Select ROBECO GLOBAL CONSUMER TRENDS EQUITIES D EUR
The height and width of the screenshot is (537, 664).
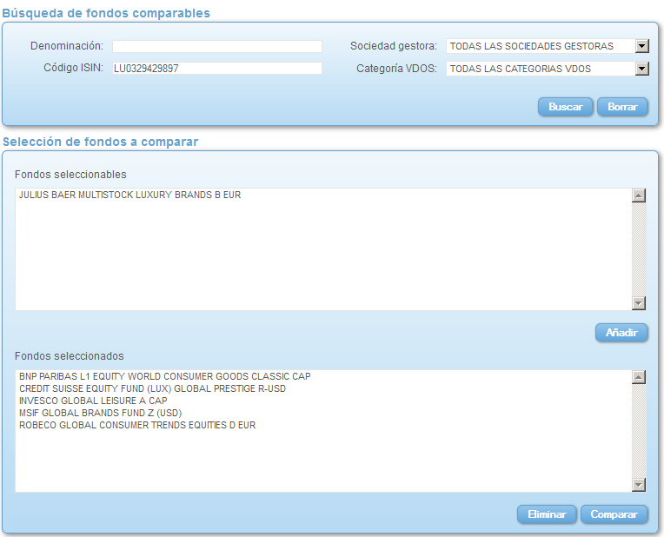[x=137, y=425]
